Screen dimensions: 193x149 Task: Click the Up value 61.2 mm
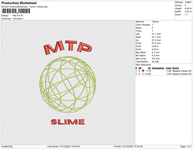[x=156, y=40]
